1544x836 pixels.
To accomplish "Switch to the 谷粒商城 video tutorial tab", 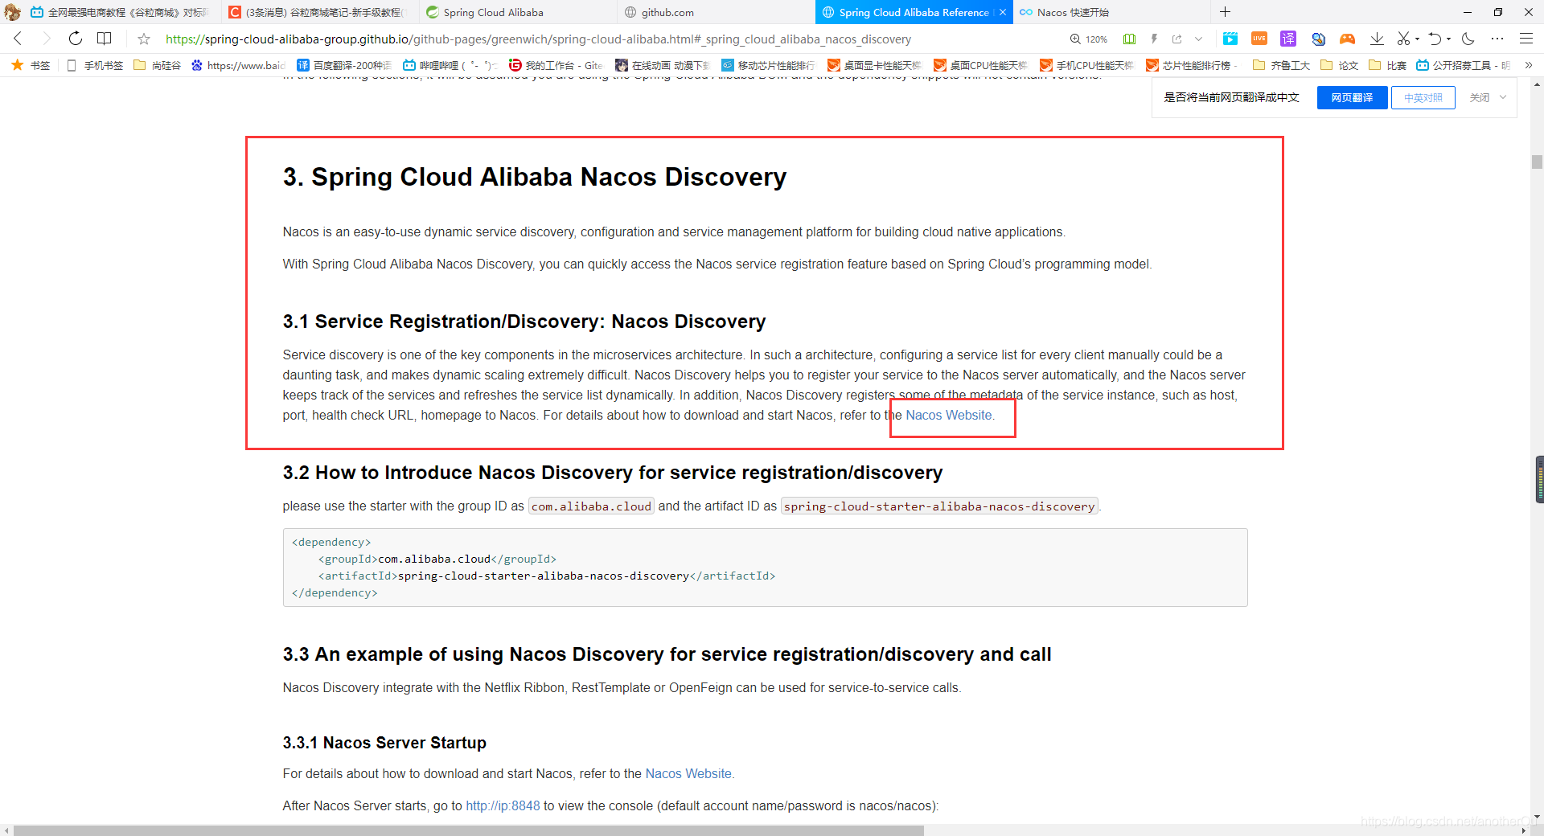I will (121, 12).
